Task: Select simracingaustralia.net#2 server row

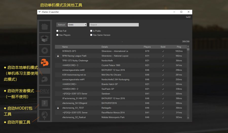Action: [121, 70]
